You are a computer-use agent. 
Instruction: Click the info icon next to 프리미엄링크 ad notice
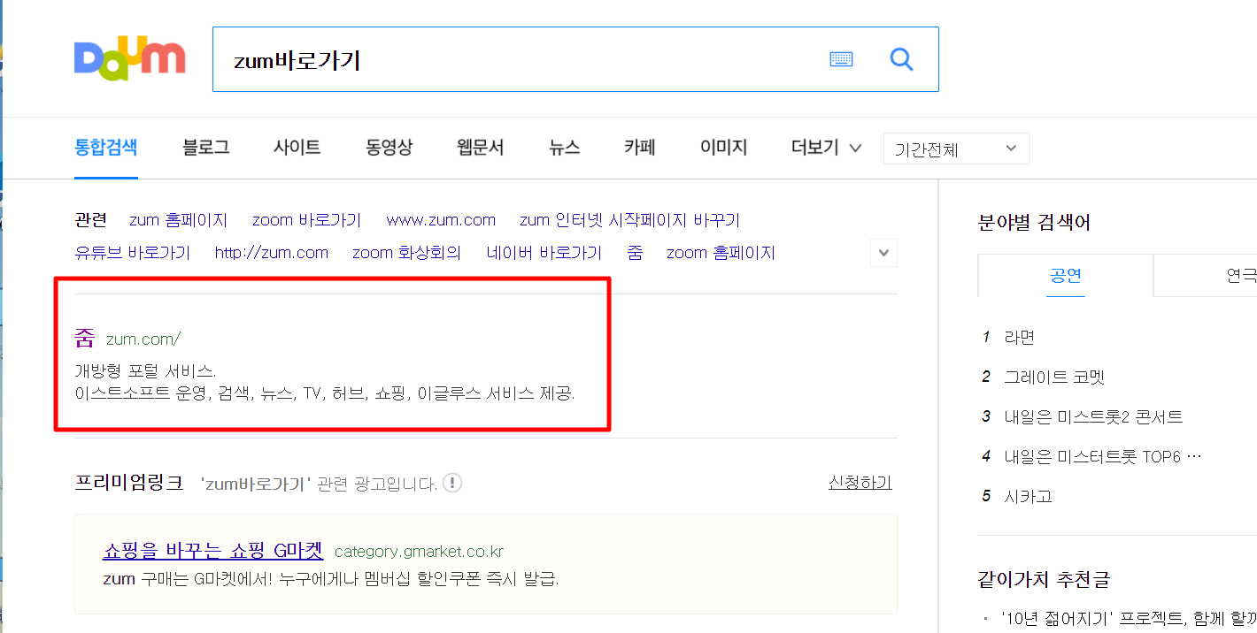coord(452,483)
